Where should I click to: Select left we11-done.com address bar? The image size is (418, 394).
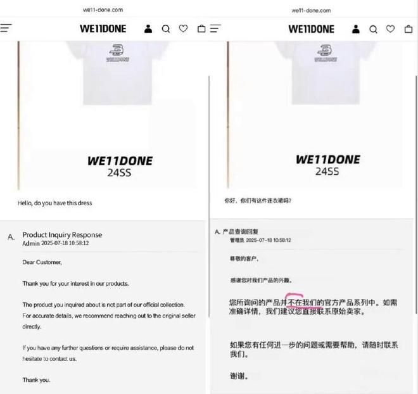point(103,10)
